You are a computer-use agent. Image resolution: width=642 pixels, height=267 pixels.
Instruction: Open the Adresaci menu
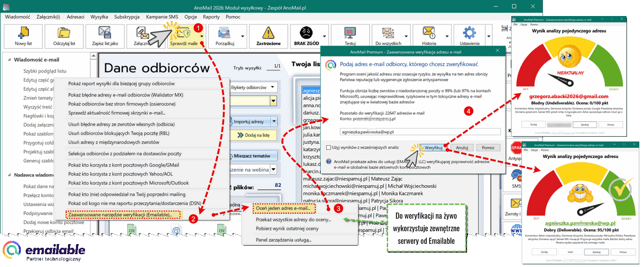click(76, 17)
